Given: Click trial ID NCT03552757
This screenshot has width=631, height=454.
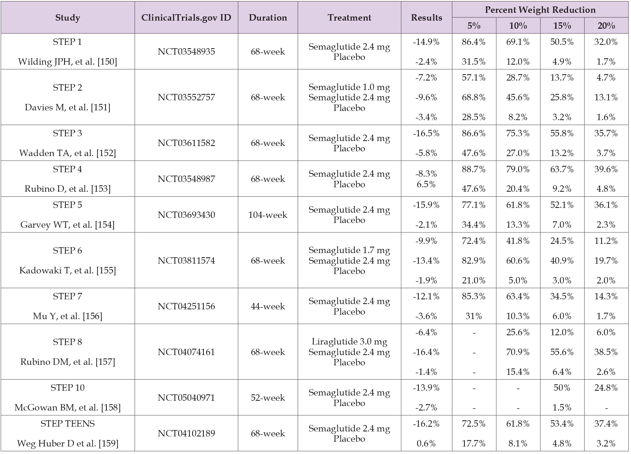Looking at the screenshot, I should click(x=186, y=97).
